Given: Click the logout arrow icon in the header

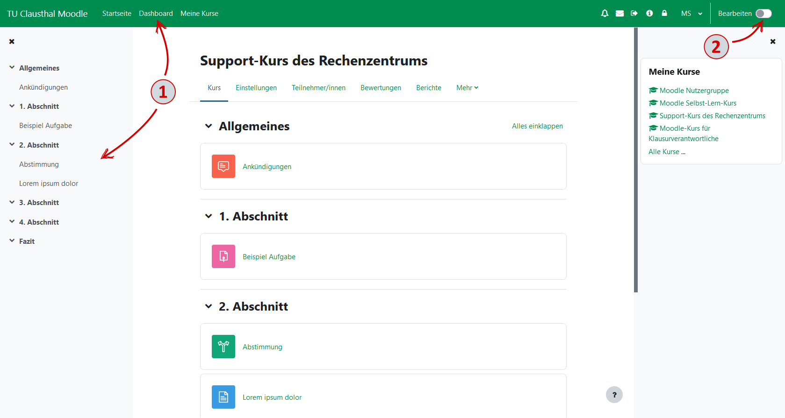Looking at the screenshot, I should (x=634, y=14).
